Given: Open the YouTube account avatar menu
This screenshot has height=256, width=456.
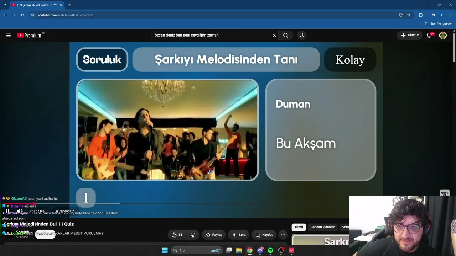Looking at the screenshot, I should (443, 35).
